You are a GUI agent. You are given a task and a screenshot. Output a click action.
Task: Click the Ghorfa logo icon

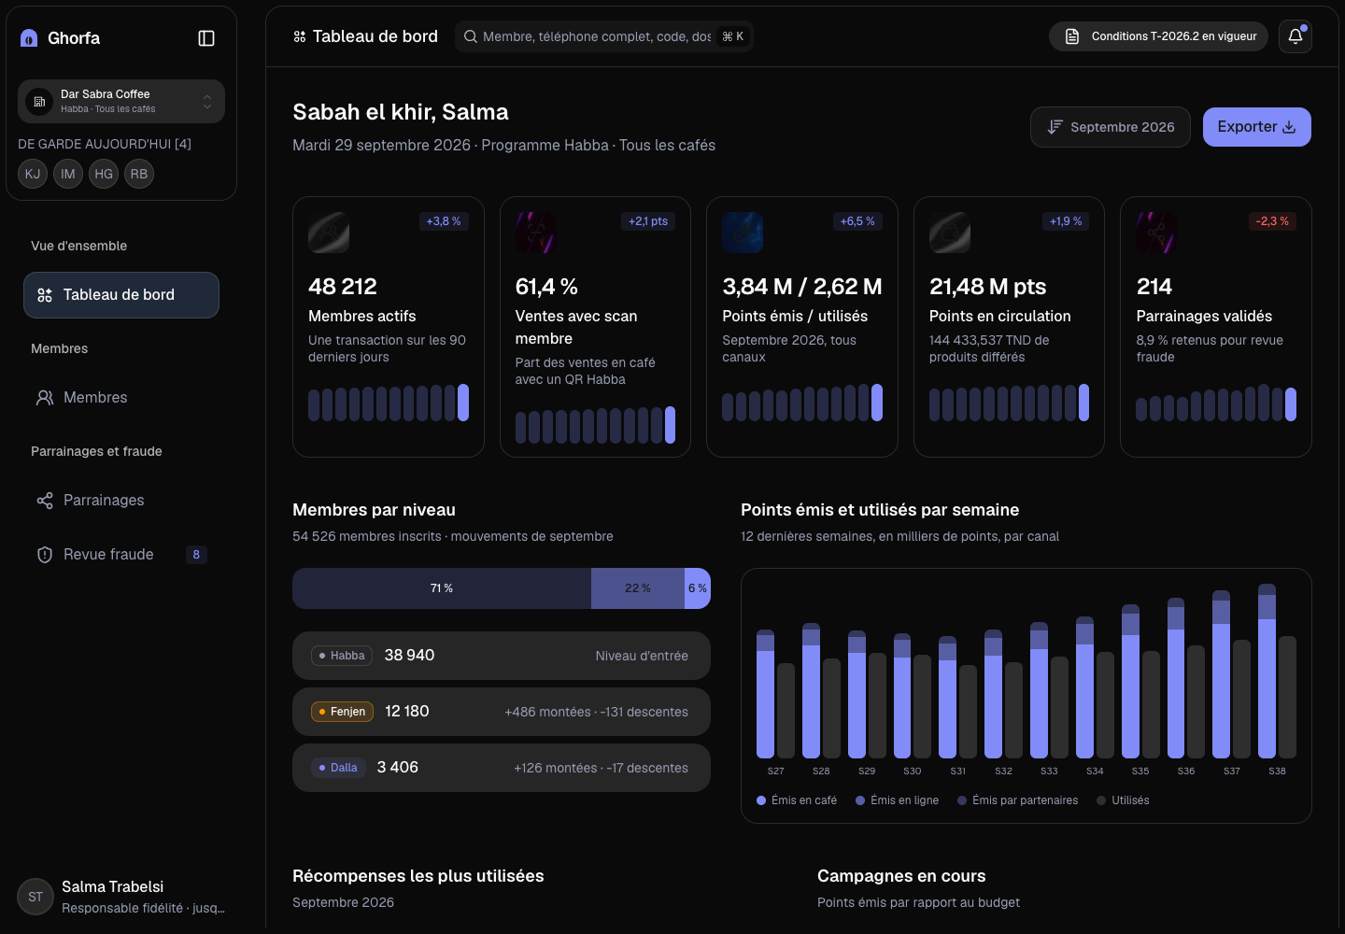pyautogui.click(x=29, y=38)
